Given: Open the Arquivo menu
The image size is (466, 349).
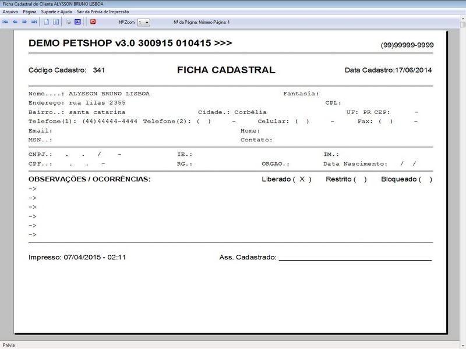Looking at the screenshot, I should 10,12.
